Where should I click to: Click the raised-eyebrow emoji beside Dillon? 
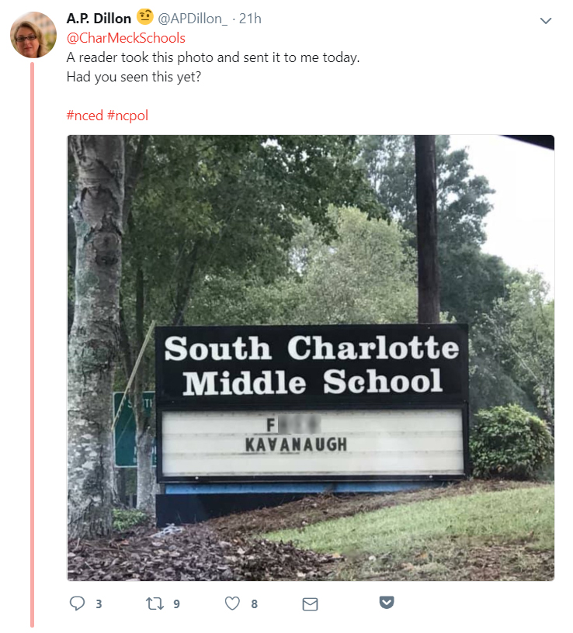pyautogui.click(x=144, y=17)
